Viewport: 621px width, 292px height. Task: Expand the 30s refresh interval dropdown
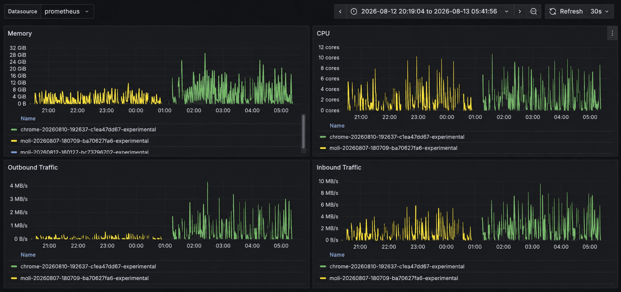pyautogui.click(x=600, y=12)
